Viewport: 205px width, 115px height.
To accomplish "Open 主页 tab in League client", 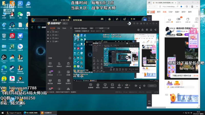I will 55,20.
